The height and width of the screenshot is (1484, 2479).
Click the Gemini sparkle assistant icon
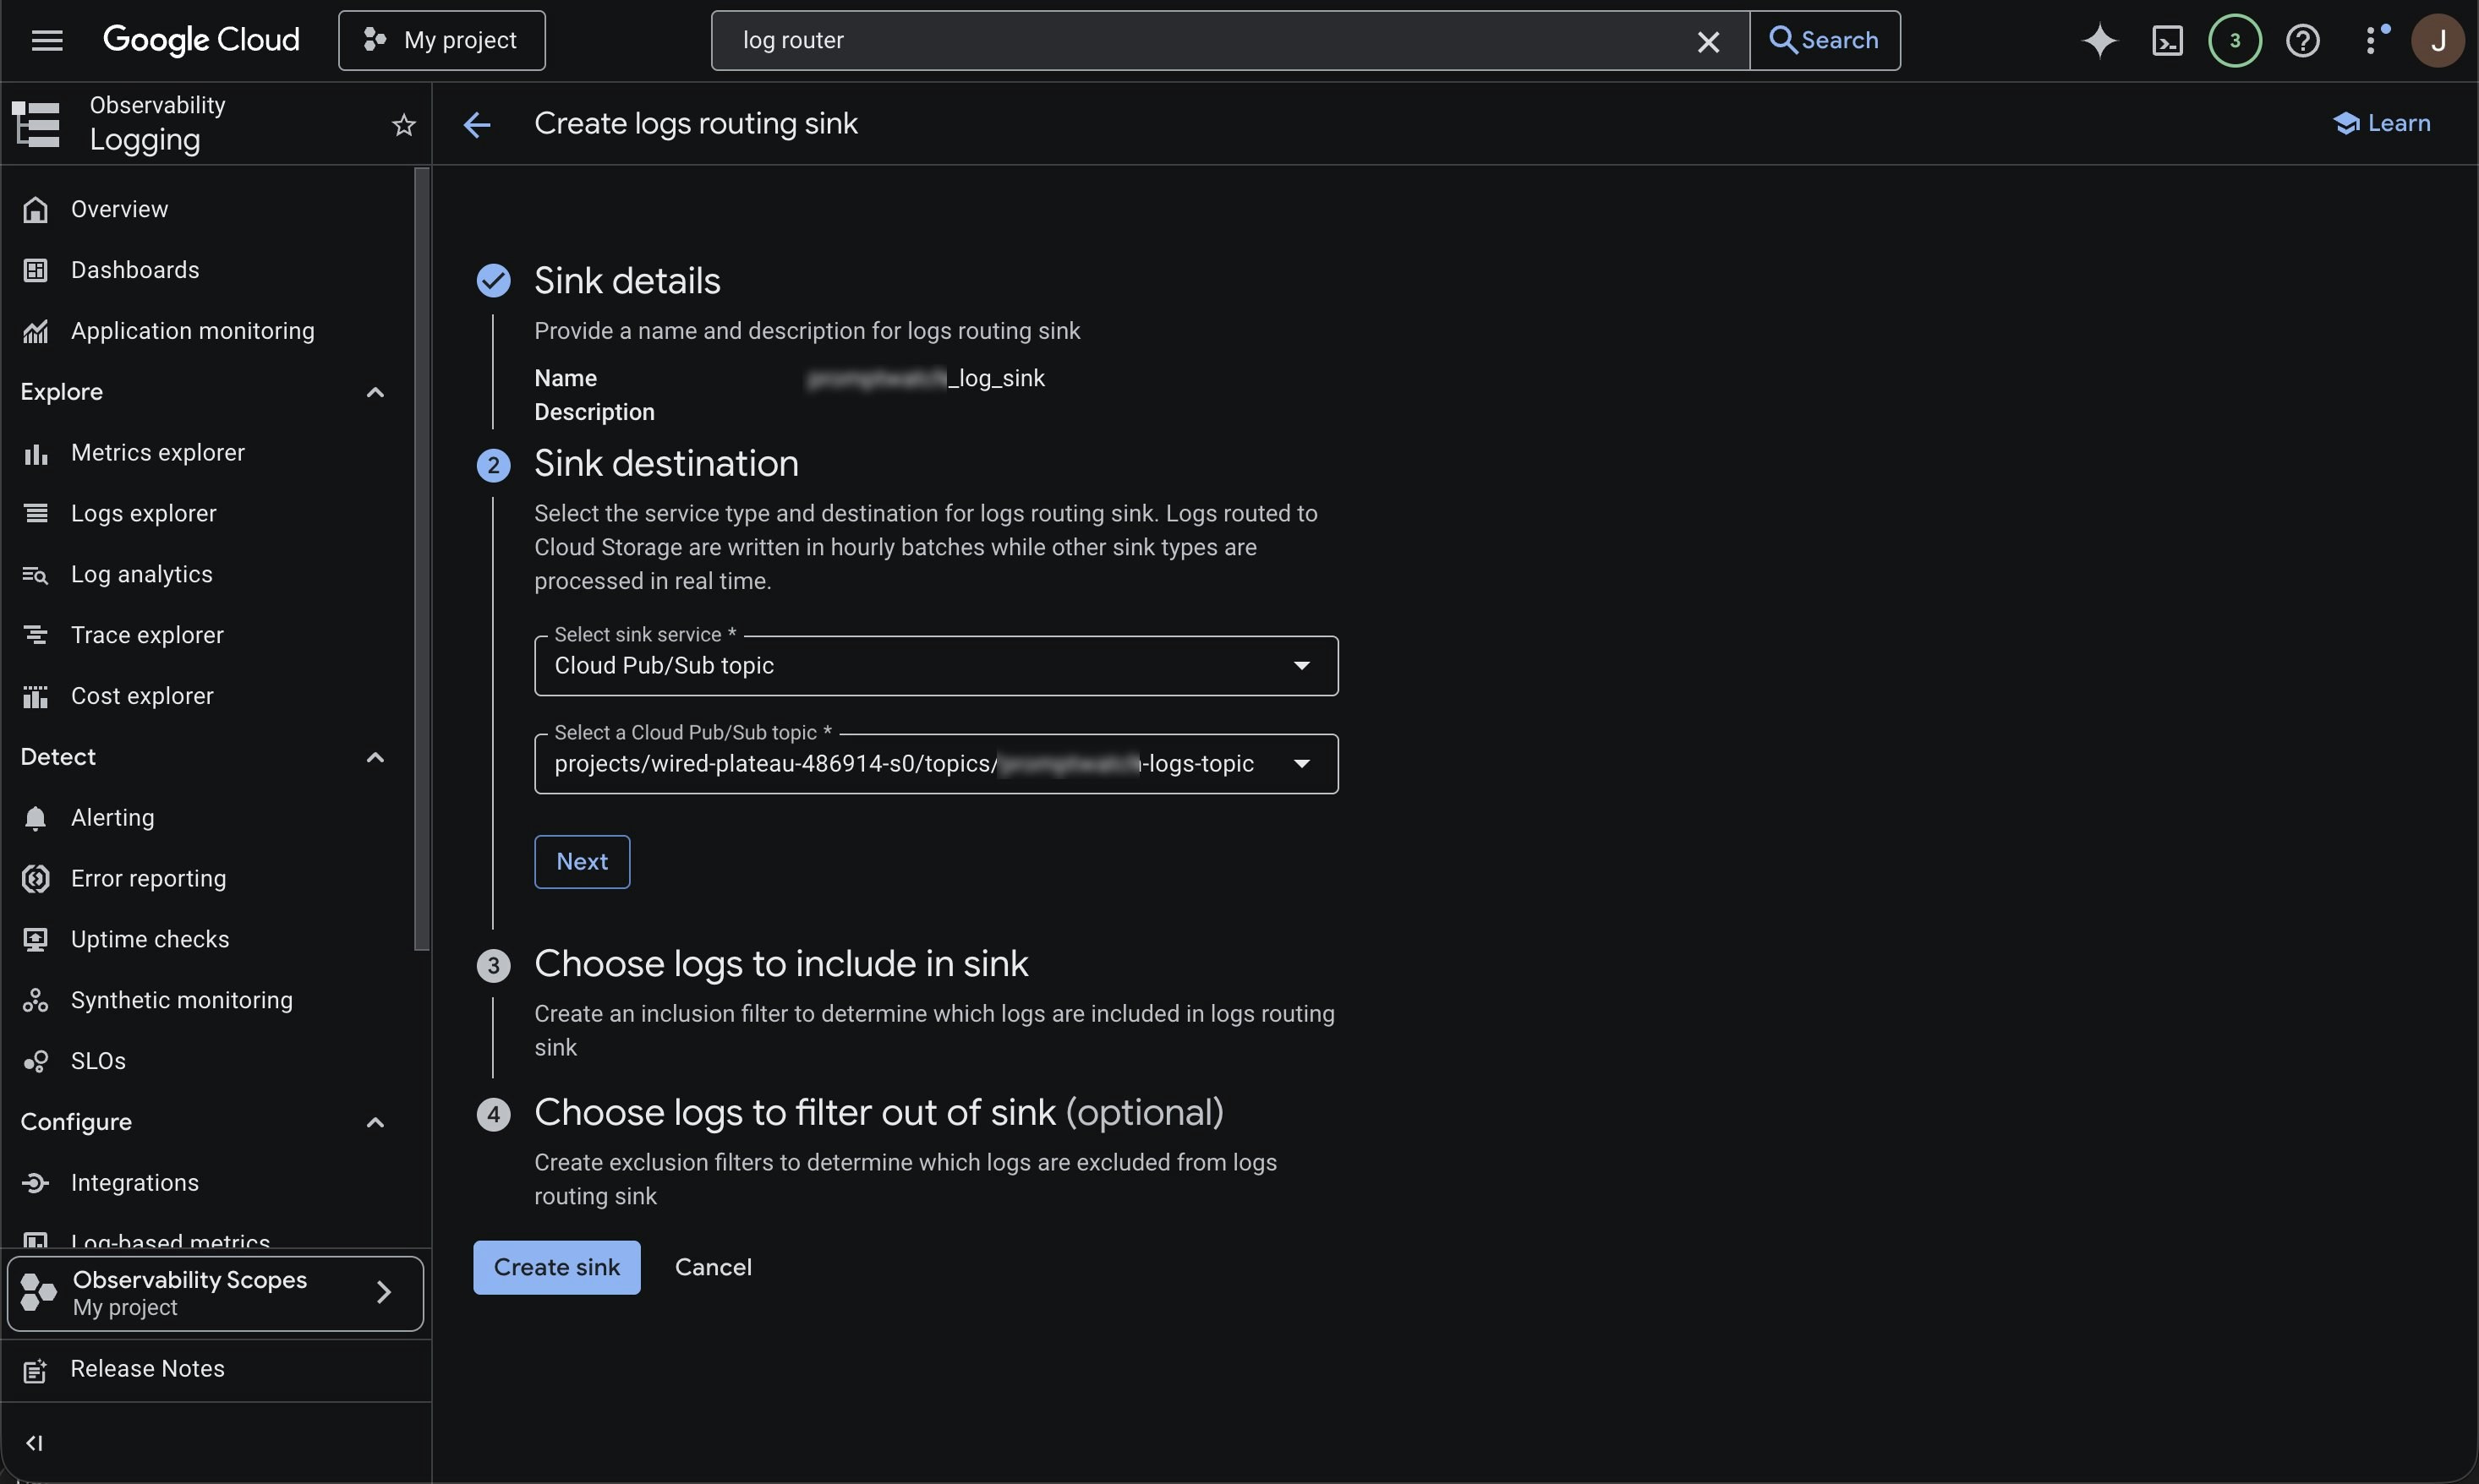tap(2099, 40)
